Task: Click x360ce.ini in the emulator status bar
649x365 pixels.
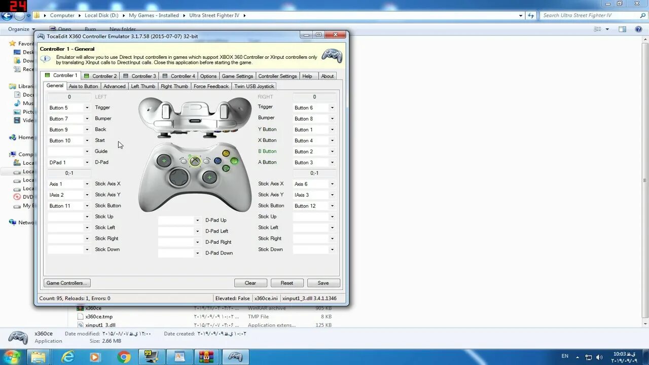Action: point(266,298)
